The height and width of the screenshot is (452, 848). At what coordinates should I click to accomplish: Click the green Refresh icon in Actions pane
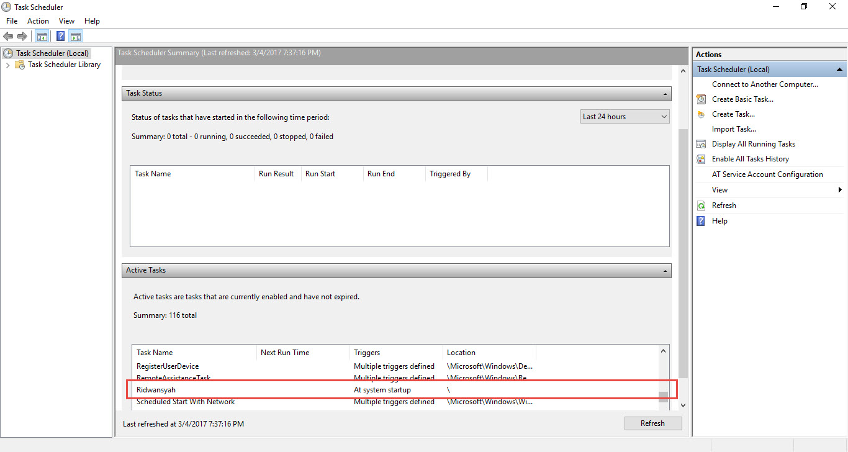(701, 206)
